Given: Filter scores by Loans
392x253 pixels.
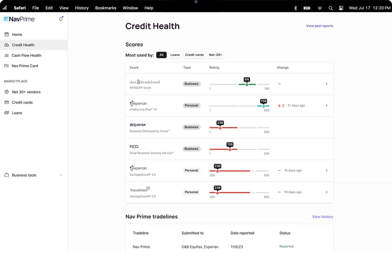Looking at the screenshot, I should [175, 55].
